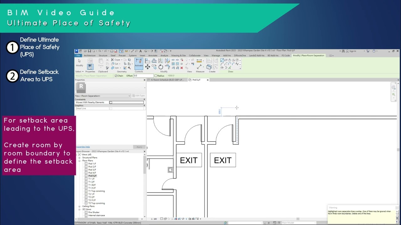Toggle the Chain checkbox

point(116,76)
